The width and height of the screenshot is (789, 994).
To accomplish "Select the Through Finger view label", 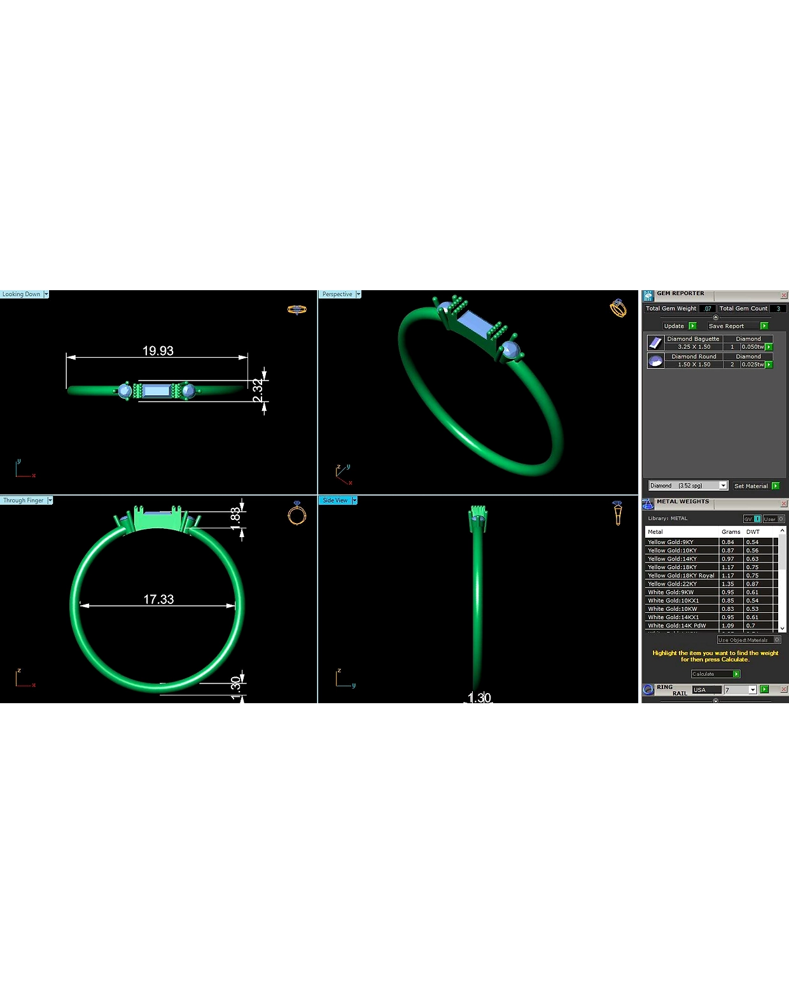I will [x=24, y=500].
